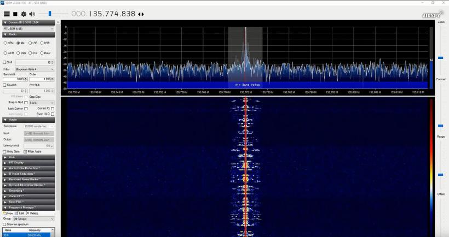Enable Show on spectrum checkbox
This screenshot has width=449, height=237.
click(x=4, y=224)
